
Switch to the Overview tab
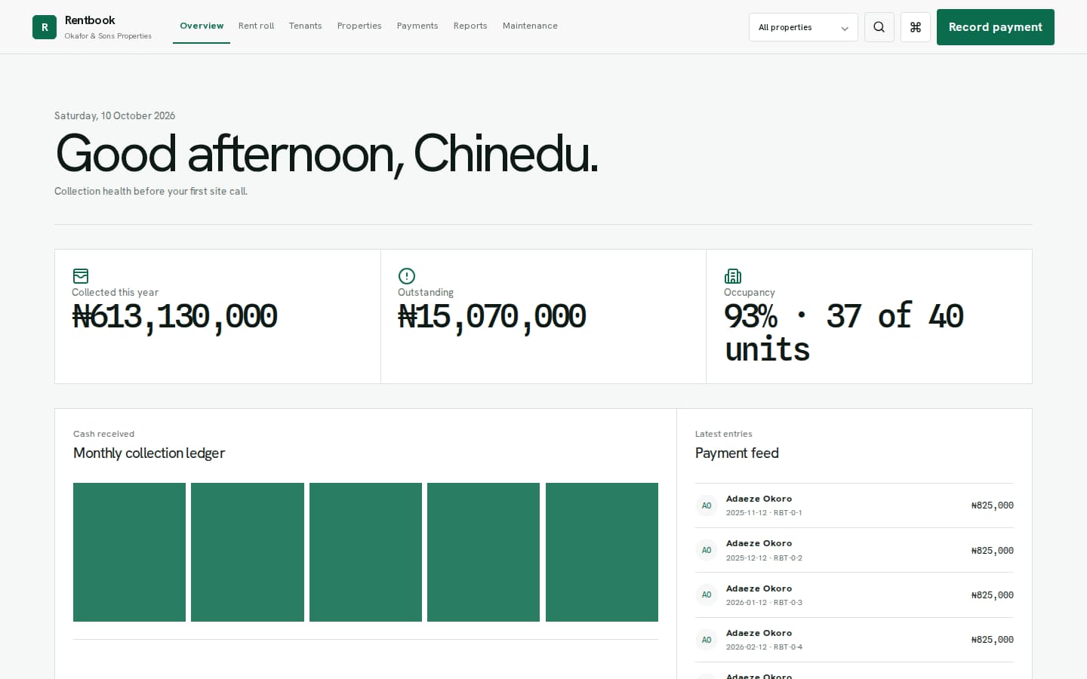point(202,26)
